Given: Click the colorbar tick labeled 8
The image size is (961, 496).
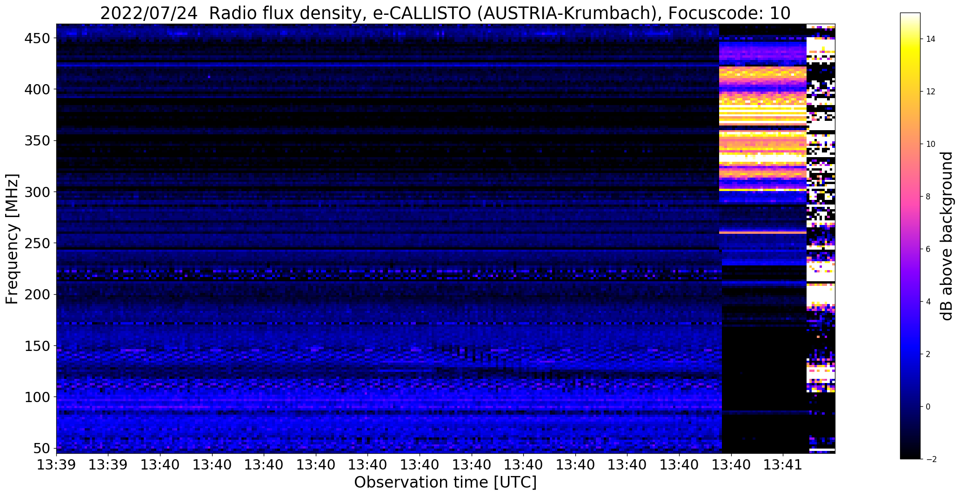Looking at the screenshot, I should tap(928, 197).
